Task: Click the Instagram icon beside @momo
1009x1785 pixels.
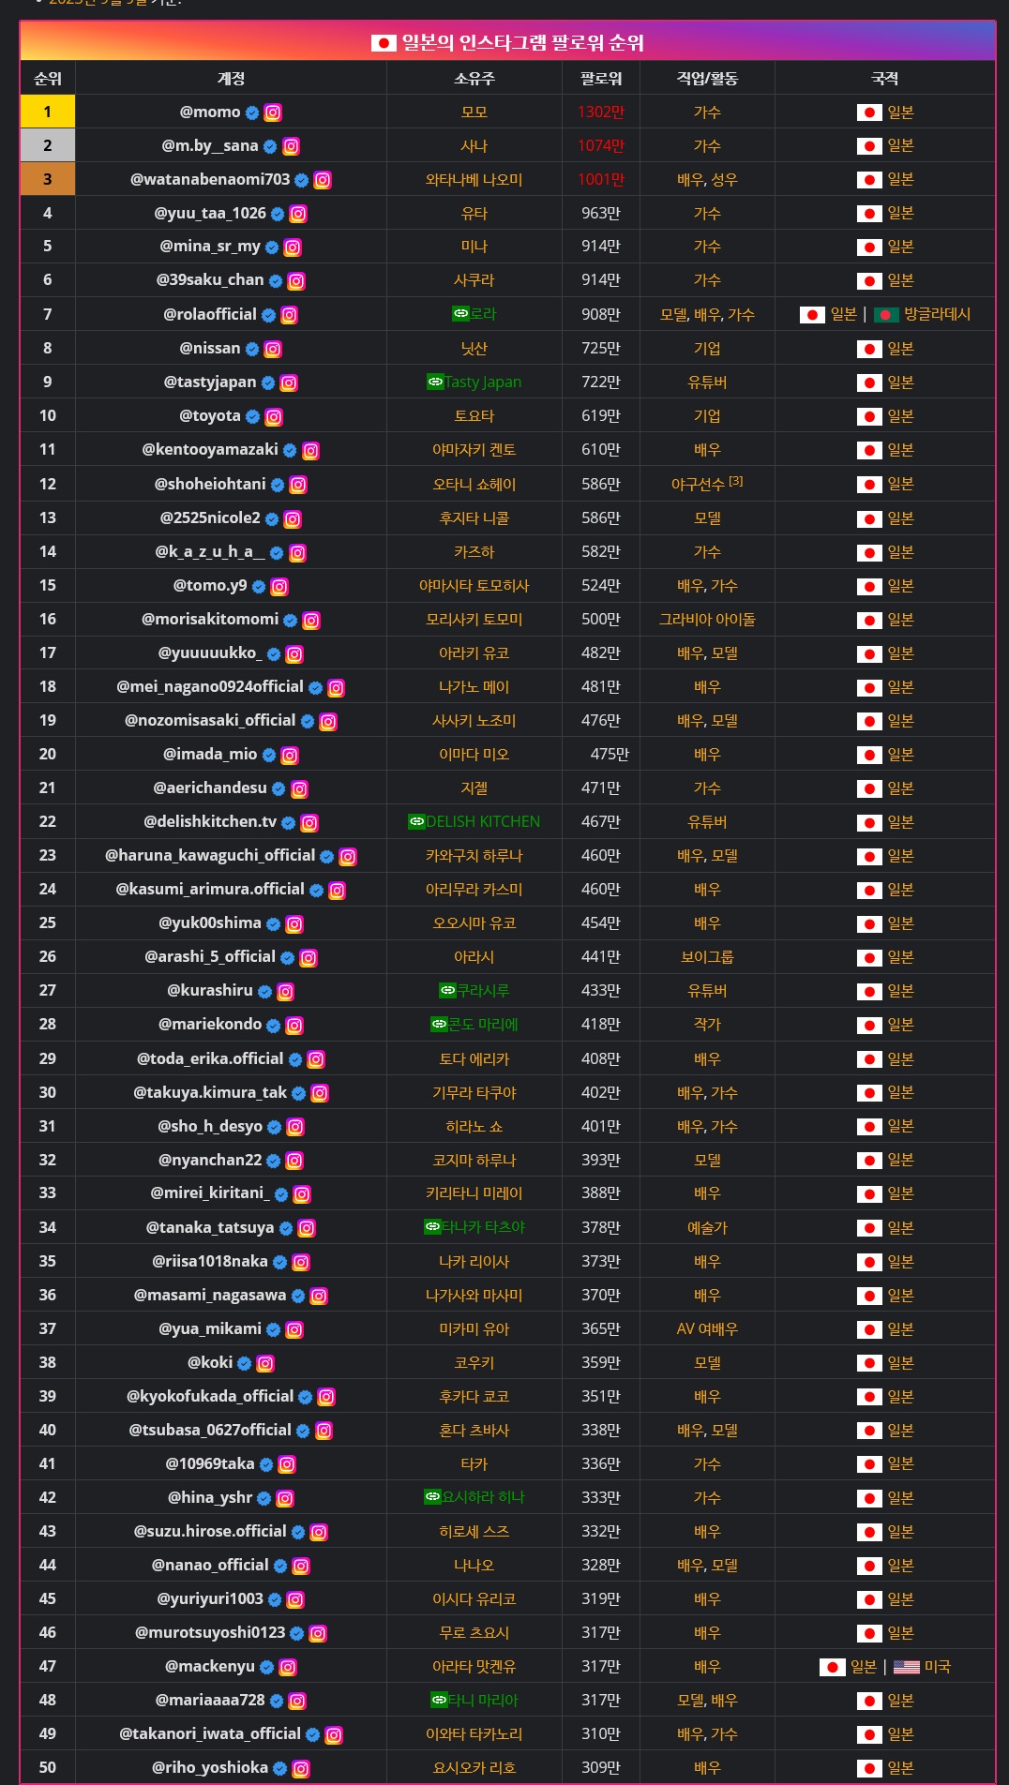Action: [273, 112]
